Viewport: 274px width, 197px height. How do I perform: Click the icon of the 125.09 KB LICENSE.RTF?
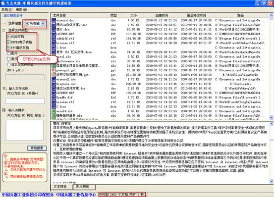point(54,93)
